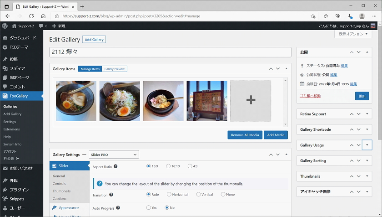Click the Add Media button

(x=276, y=135)
